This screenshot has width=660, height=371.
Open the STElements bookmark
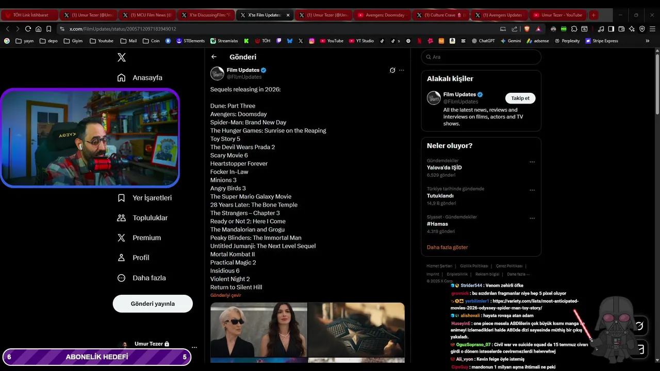pos(190,41)
